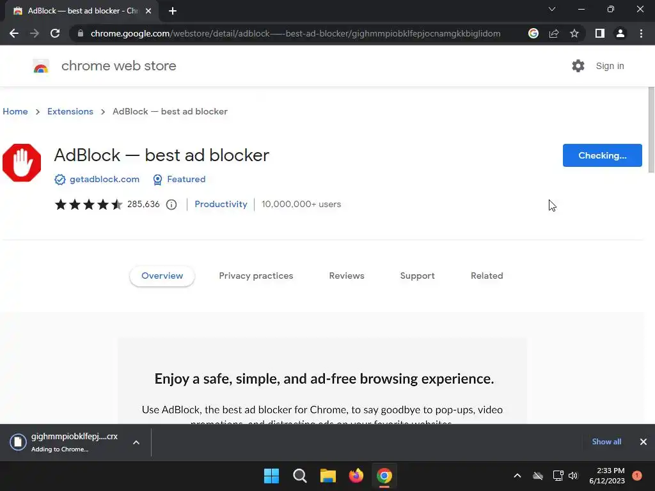The height and width of the screenshot is (491, 655).
Task: Reload the current page
Action: tap(55, 33)
